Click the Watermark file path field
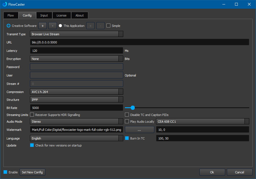256x179 pixels. point(76,130)
